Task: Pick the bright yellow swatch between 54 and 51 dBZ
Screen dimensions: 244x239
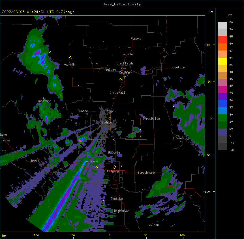Action: coord(222,61)
